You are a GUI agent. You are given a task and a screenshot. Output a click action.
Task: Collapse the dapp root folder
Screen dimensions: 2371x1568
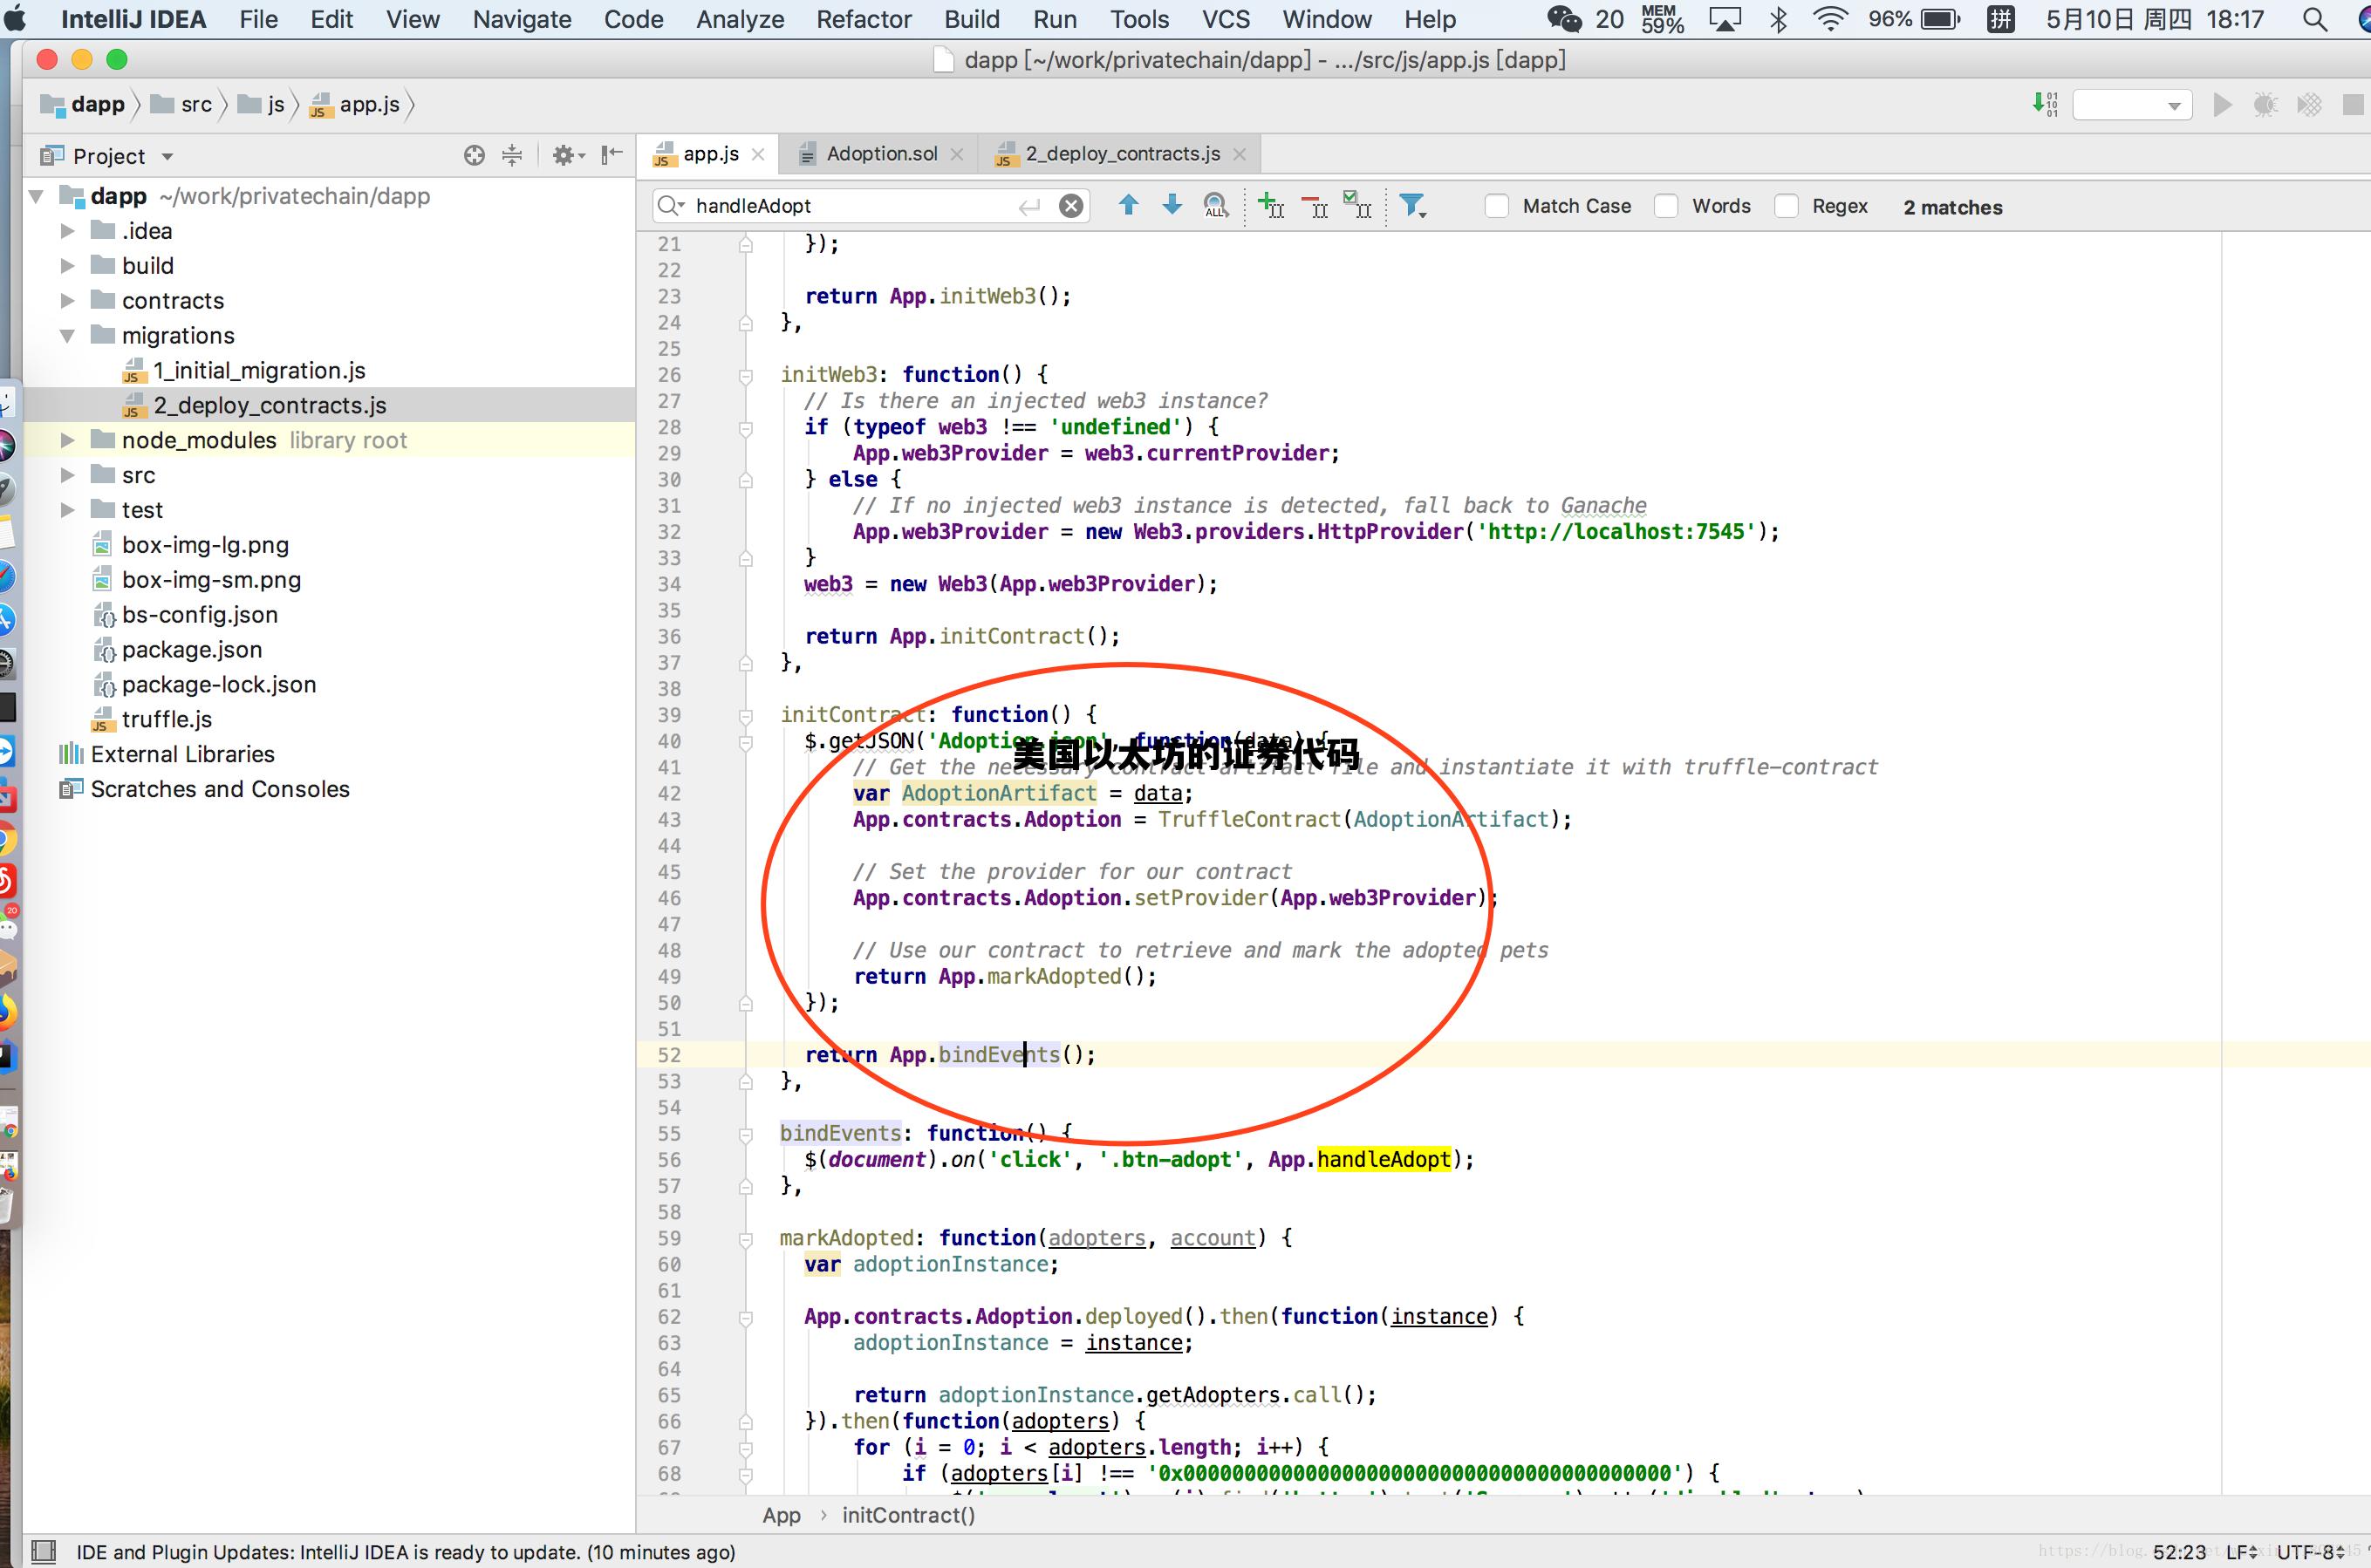37,196
